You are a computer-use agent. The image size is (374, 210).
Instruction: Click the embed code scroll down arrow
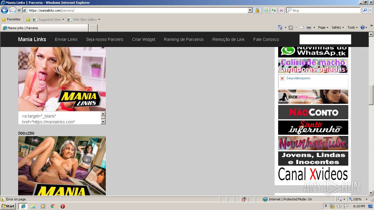coord(103,122)
